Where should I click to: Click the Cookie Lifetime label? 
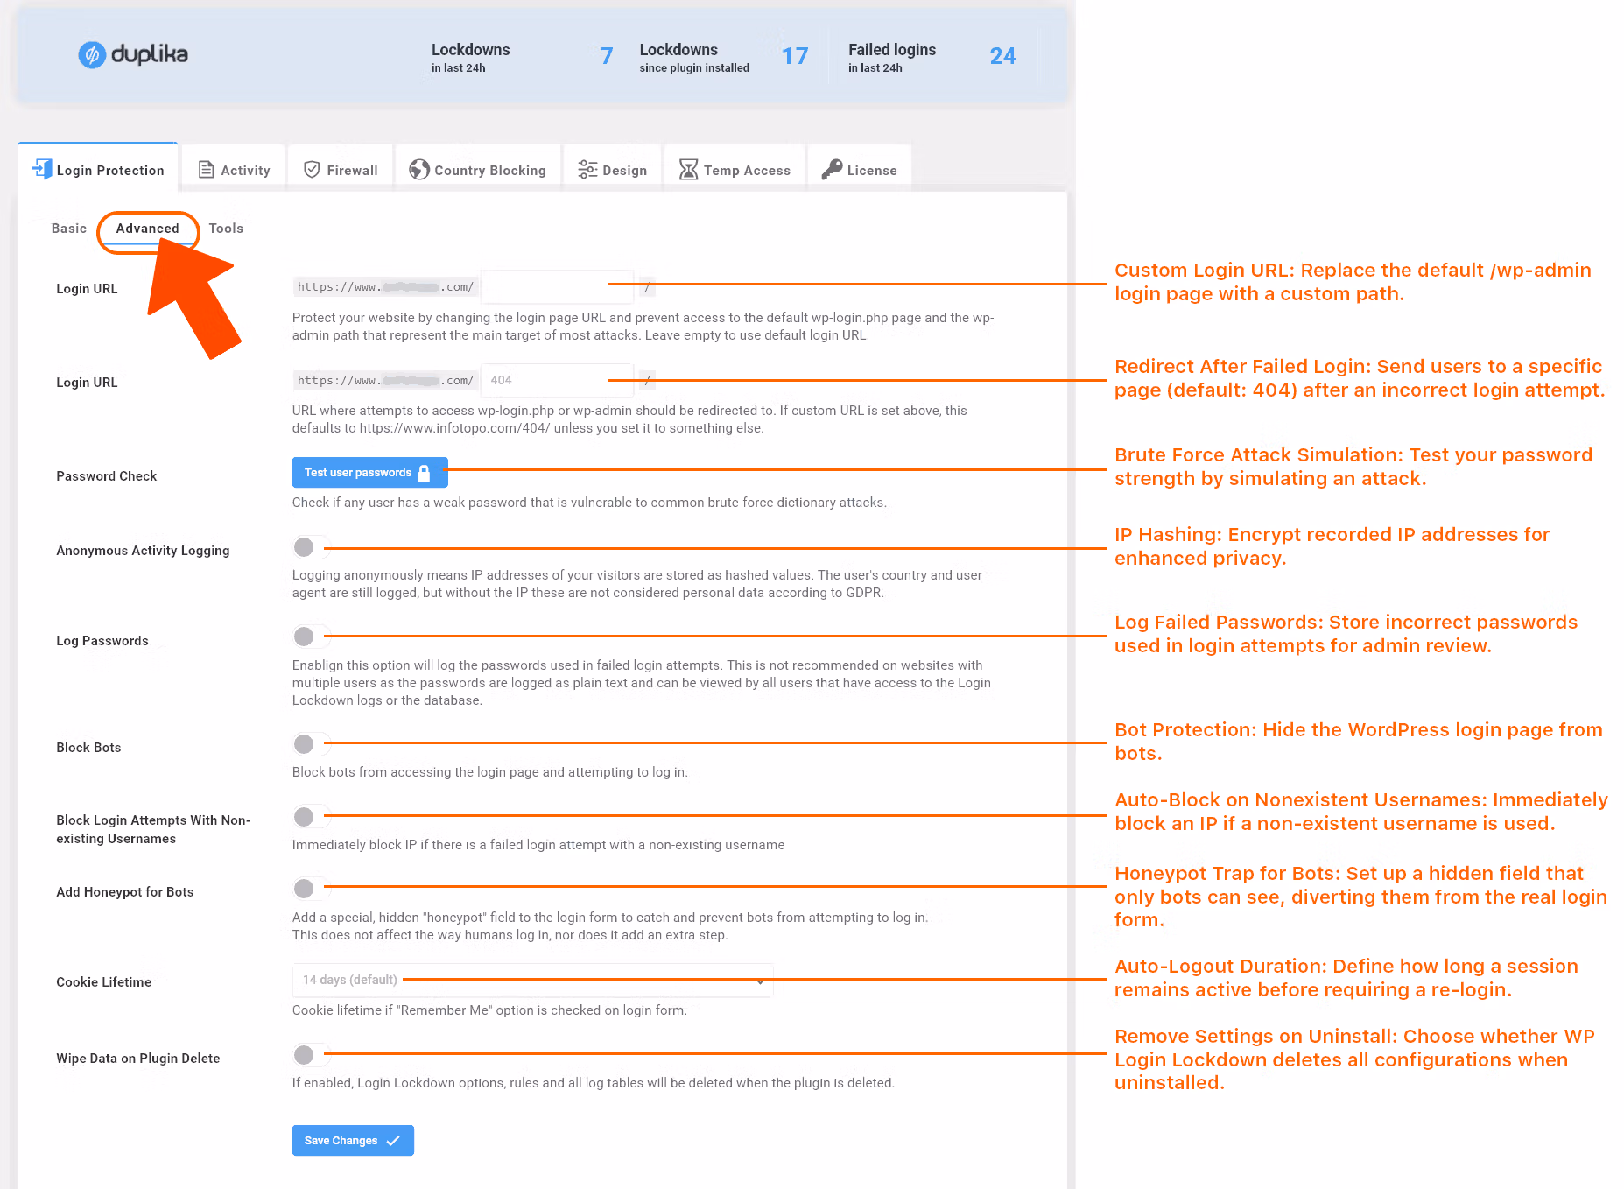104,982
